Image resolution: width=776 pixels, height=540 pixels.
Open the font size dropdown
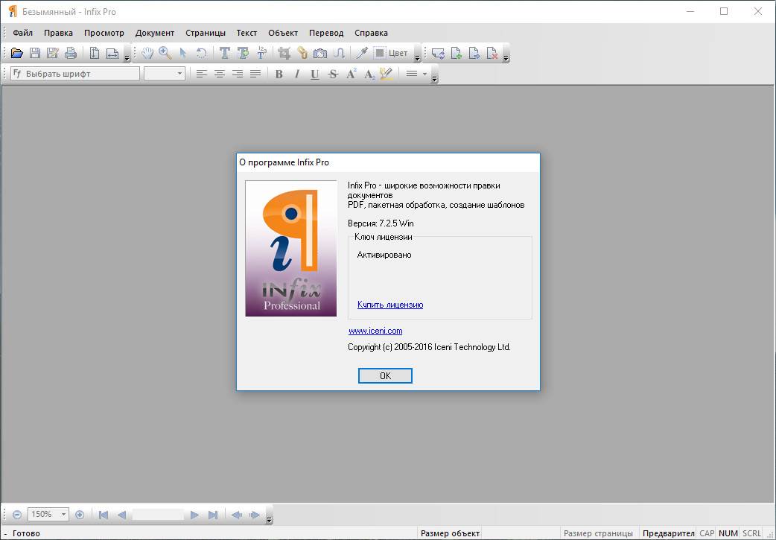pyautogui.click(x=179, y=74)
